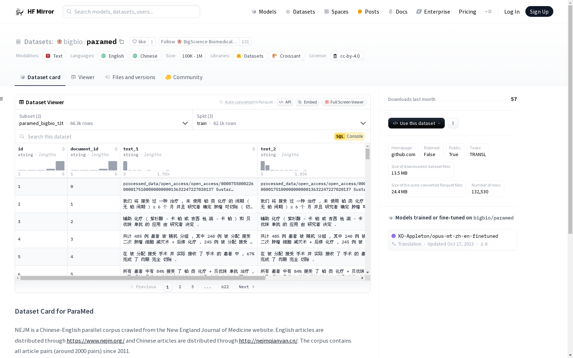The height and width of the screenshot is (358, 573).
Task: Sort the document_id column
Action: [116, 149]
